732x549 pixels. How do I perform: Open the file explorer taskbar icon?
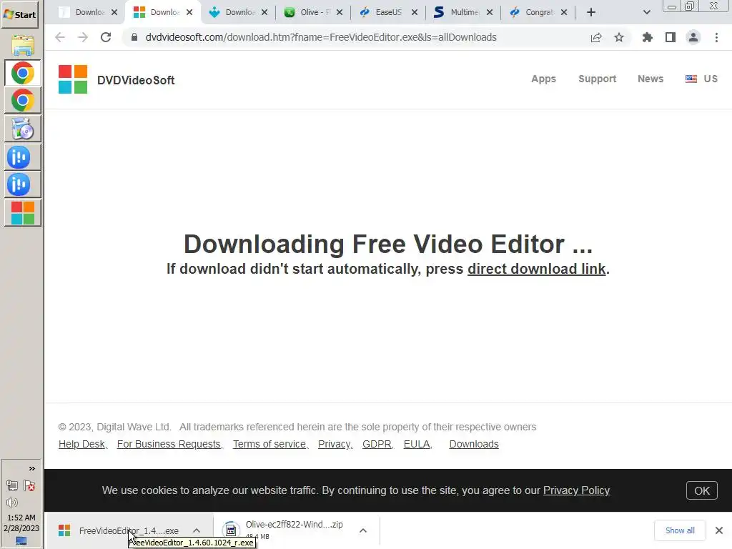pyautogui.click(x=22, y=45)
